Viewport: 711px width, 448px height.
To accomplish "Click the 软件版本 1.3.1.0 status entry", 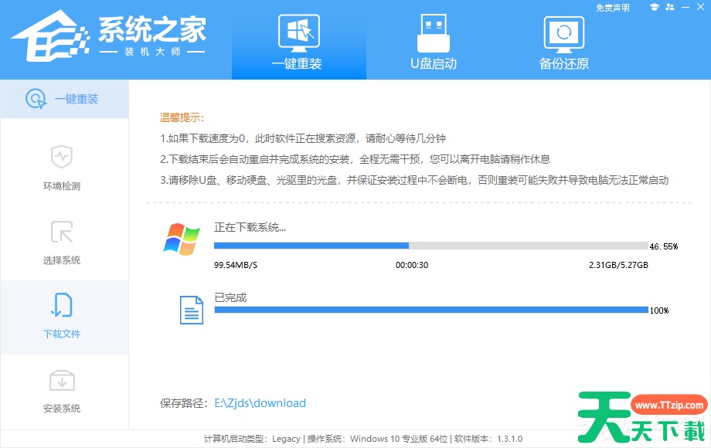I will [x=488, y=439].
